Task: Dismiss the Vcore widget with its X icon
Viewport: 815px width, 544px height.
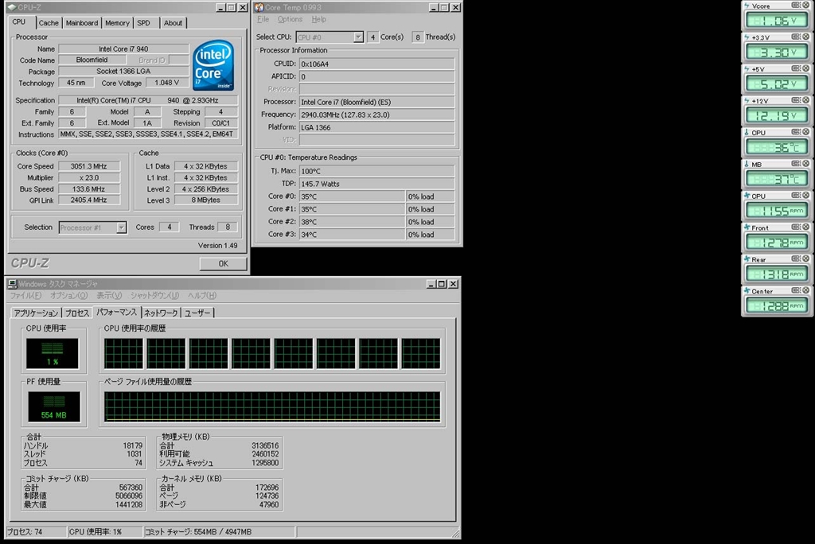Action: pos(805,6)
